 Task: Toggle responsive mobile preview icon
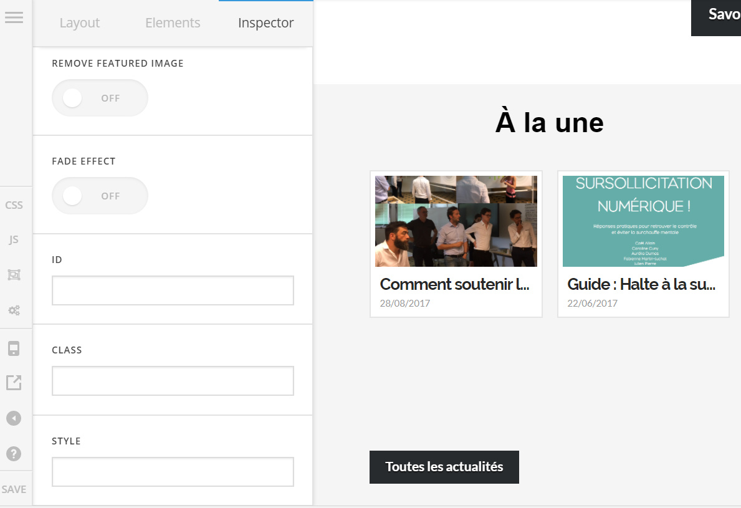(14, 348)
